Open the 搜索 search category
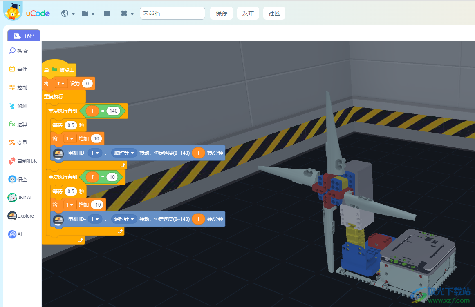 click(x=19, y=51)
